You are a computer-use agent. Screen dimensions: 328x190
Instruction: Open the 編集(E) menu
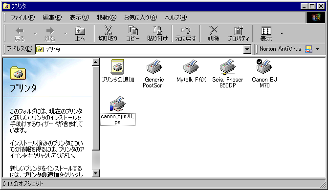pyautogui.click(x=52, y=18)
